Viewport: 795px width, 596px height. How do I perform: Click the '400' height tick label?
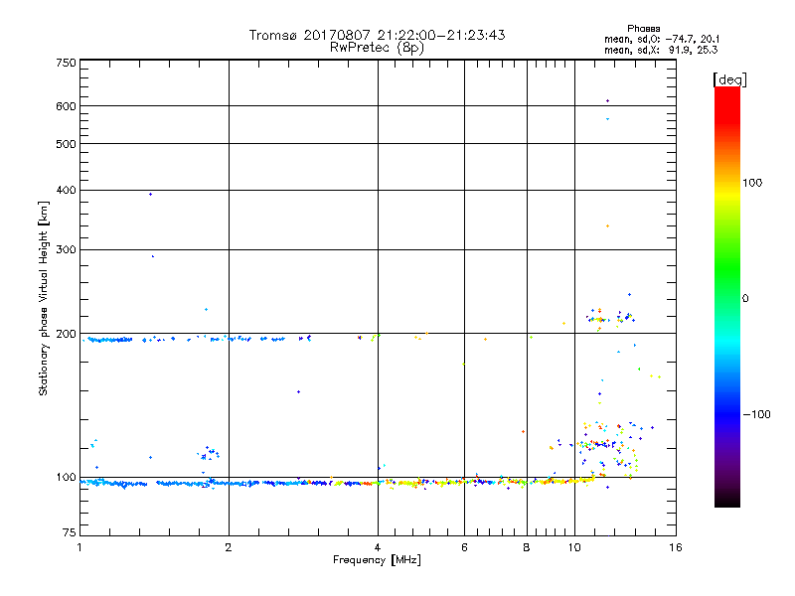click(x=66, y=190)
